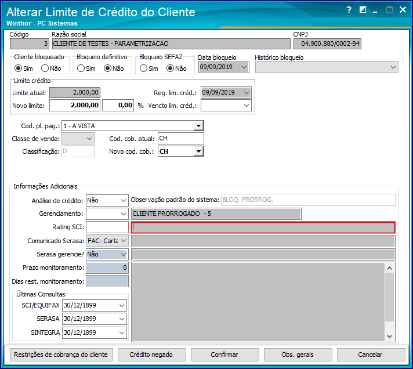The width and height of the screenshot is (413, 369).
Task: Click the Razão social field
Action: [171, 44]
